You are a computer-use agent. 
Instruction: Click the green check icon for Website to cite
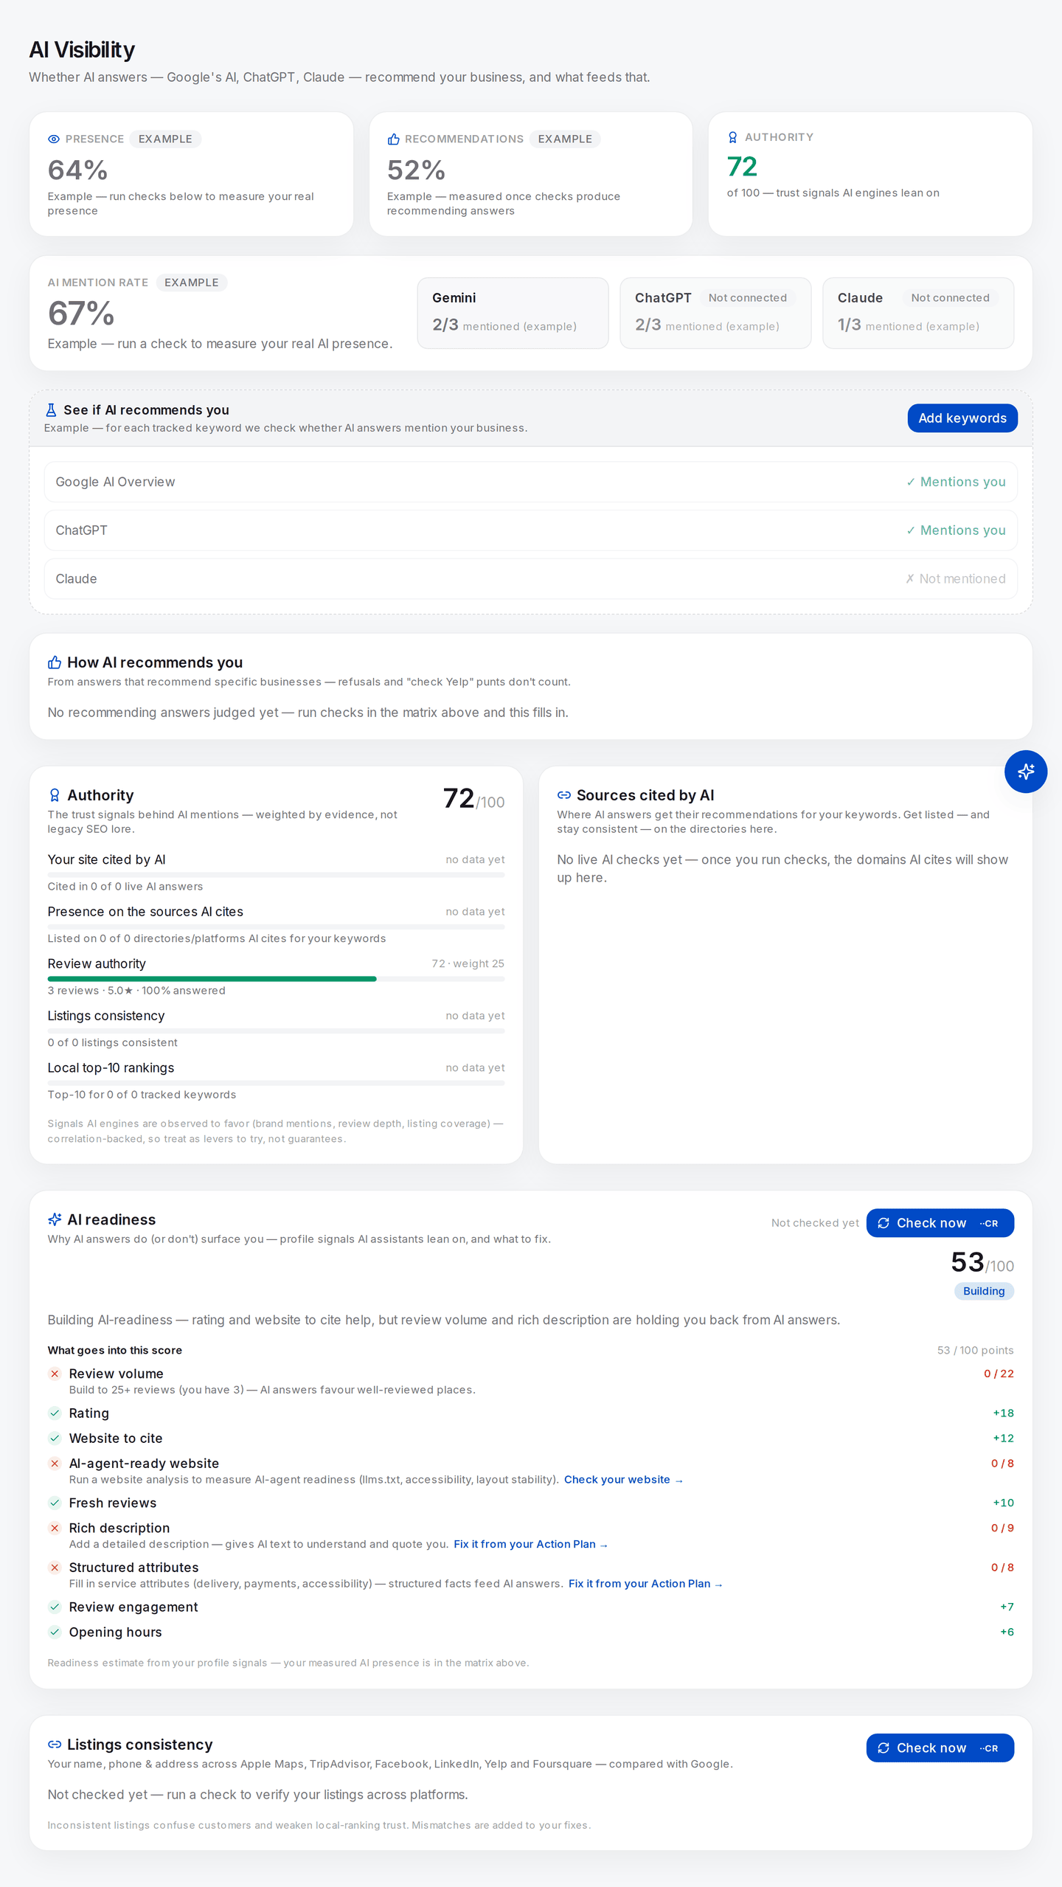click(55, 1438)
